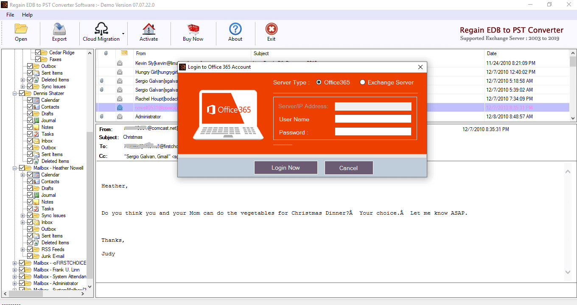Select Calendar icon under Dennis Shatzer
Viewport: 577px width, 305px height.
[36, 100]
